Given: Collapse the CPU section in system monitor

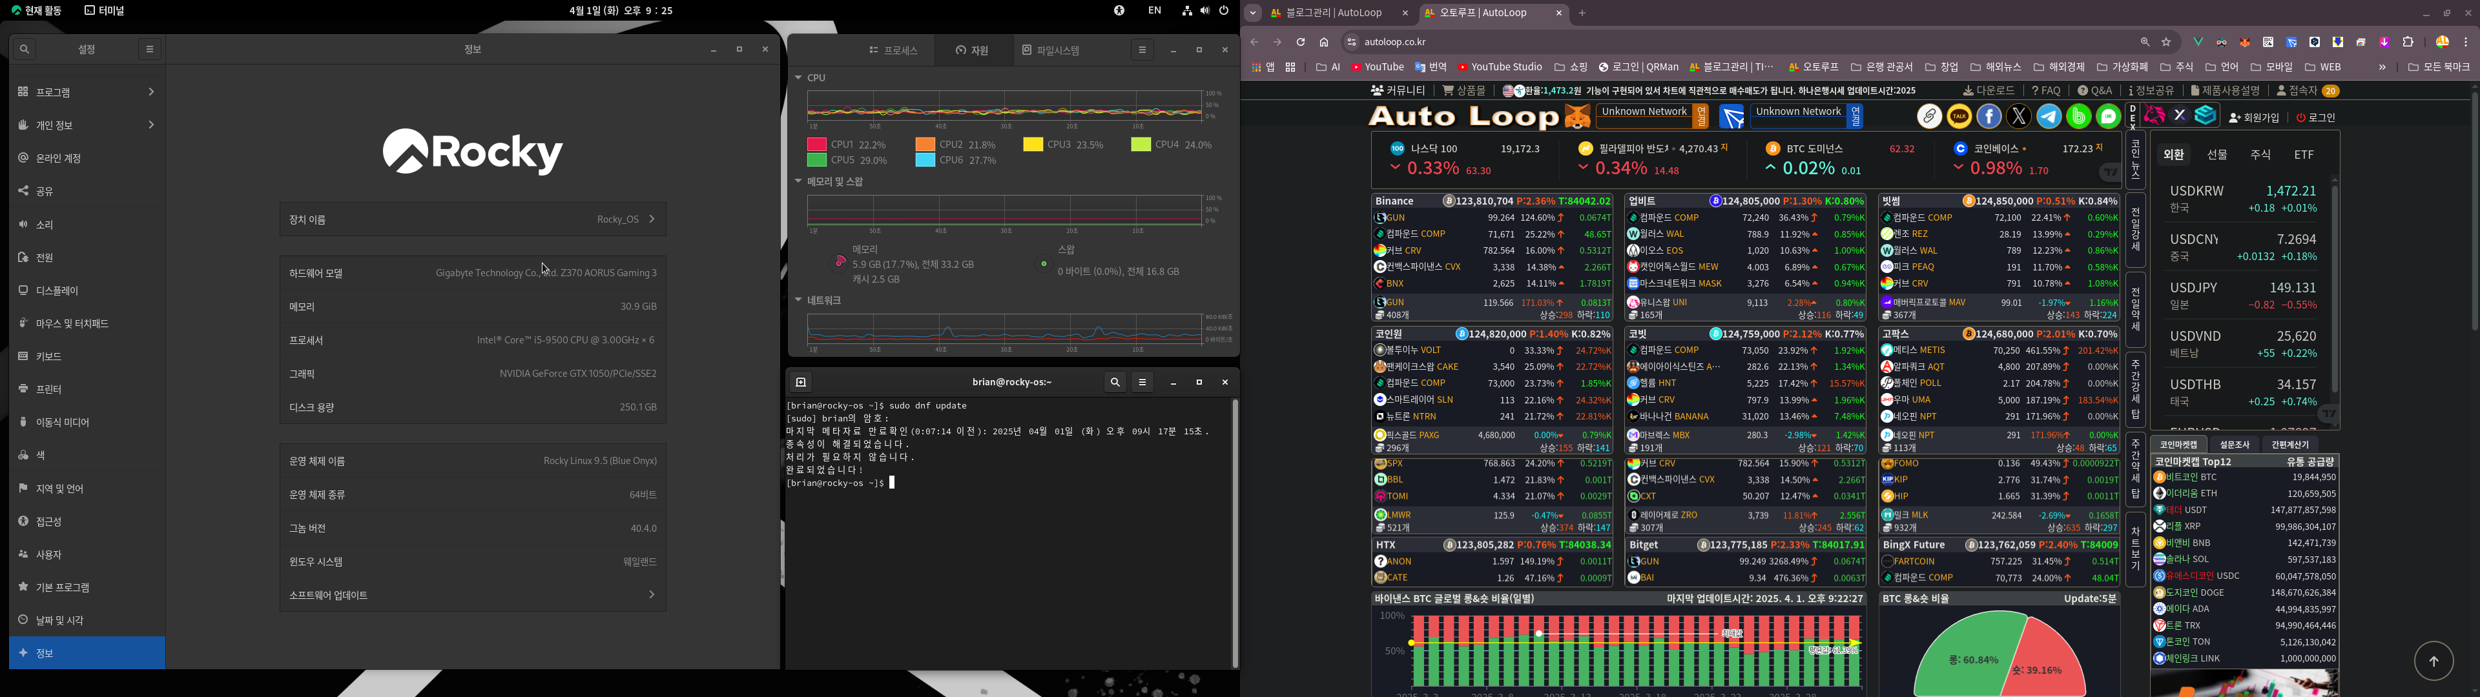Looking at the screenshot, I should (x=798, y=78).
